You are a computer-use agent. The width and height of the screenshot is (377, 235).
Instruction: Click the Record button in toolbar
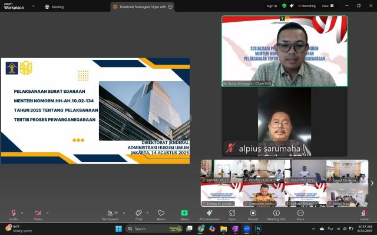(x=253, y=214)
